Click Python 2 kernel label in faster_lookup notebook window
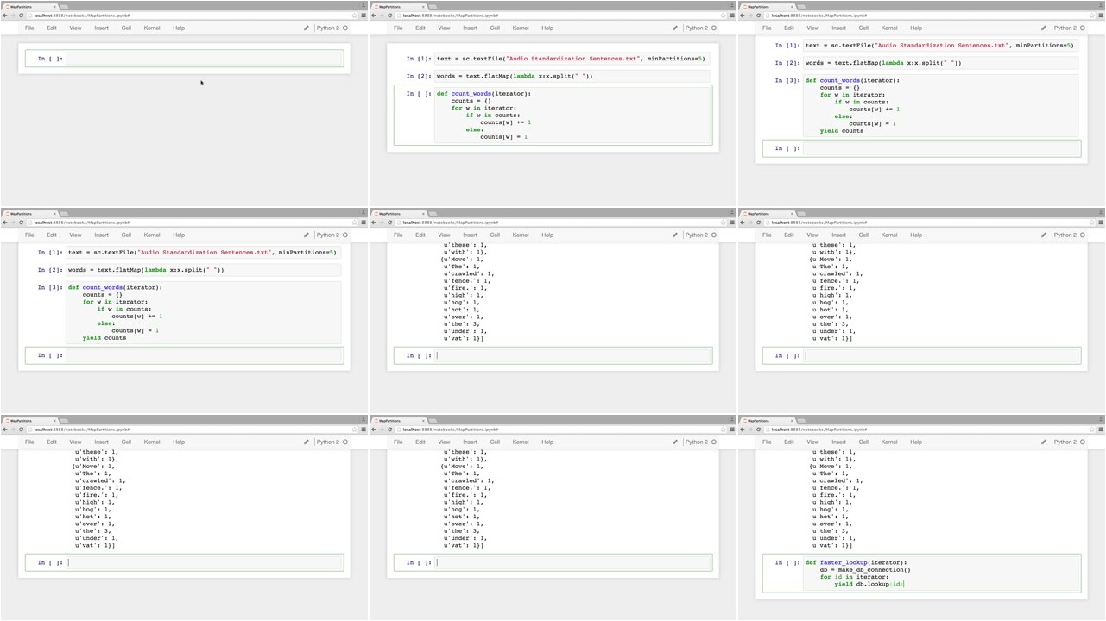Image resolution: width=1106 pixels, height=621 pixels. coord(1065,442)
